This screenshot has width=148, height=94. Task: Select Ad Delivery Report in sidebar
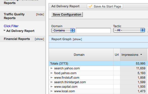pos(20,31)
